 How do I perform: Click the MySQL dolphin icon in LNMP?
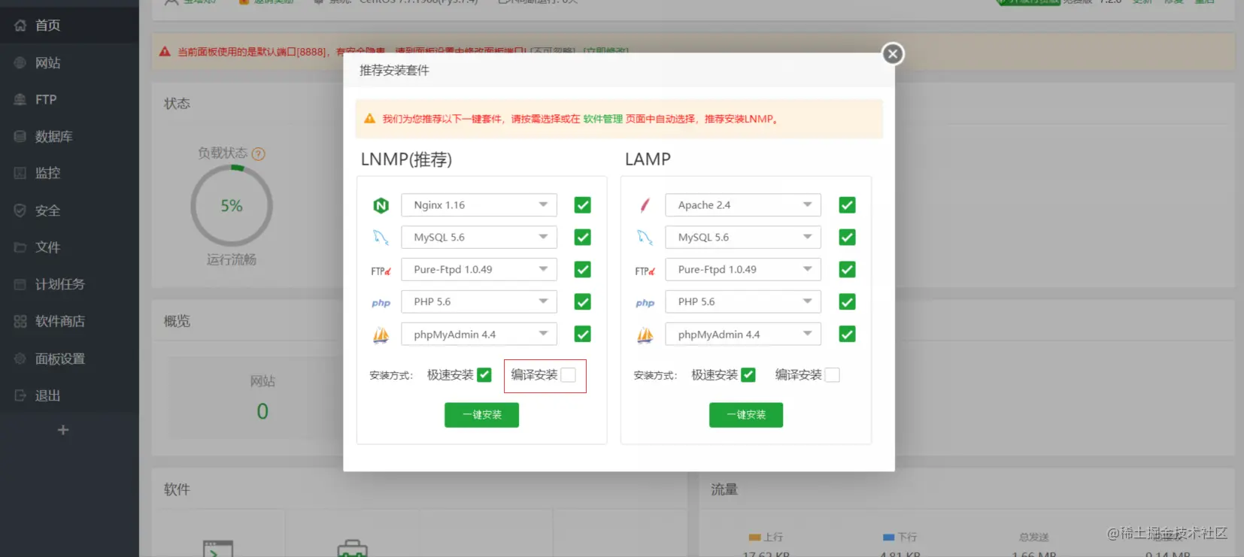(x=381, y=238)
